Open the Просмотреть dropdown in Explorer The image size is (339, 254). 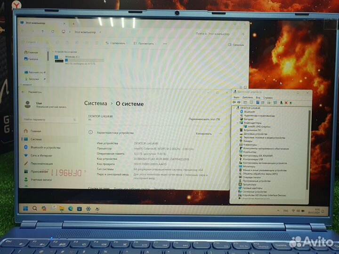pos(145,43)
